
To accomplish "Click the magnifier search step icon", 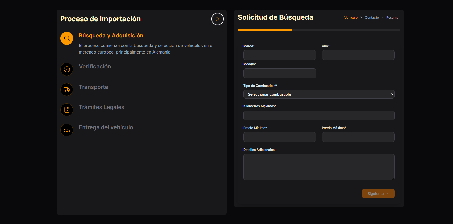I will (67, 38).
